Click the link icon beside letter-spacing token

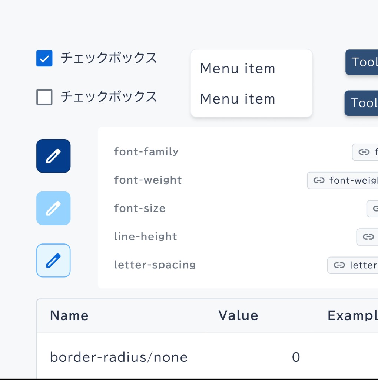(x=339, y=265)
